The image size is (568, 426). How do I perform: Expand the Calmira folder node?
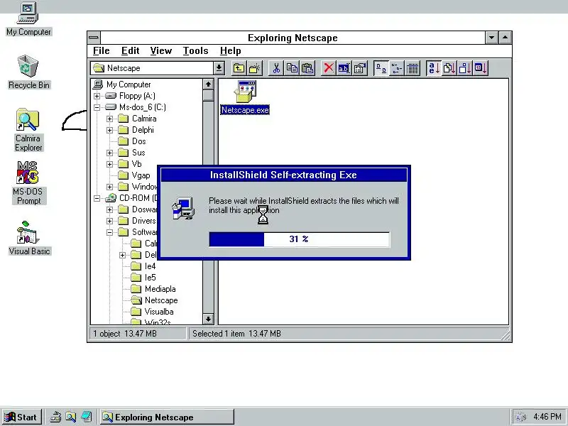point(109,119)
